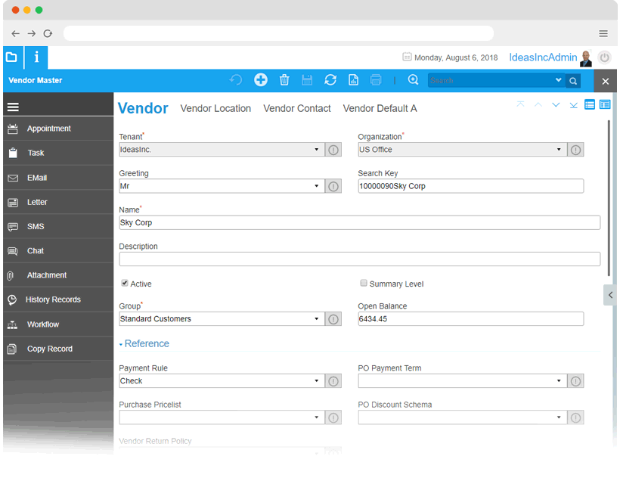
Task: Open the Vendor Contact tab
Action: pos(297,109)
